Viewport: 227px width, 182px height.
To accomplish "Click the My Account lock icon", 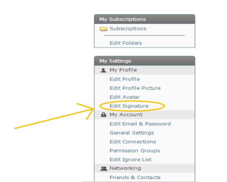I will tap(103, 115).
